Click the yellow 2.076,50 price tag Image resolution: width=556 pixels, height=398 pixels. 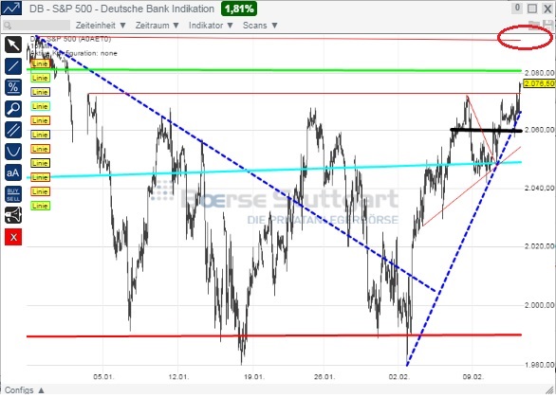pyautogui.click(x=539, y=83)
